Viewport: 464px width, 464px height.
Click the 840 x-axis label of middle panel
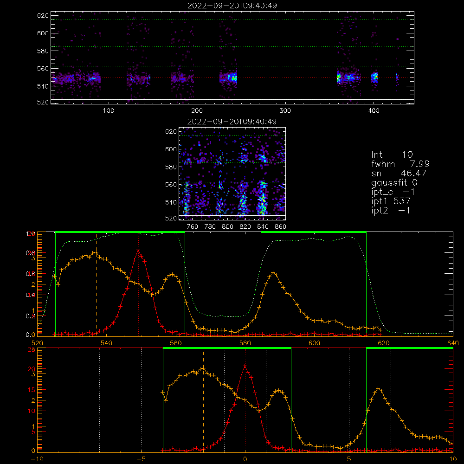[x=263, y=227]
